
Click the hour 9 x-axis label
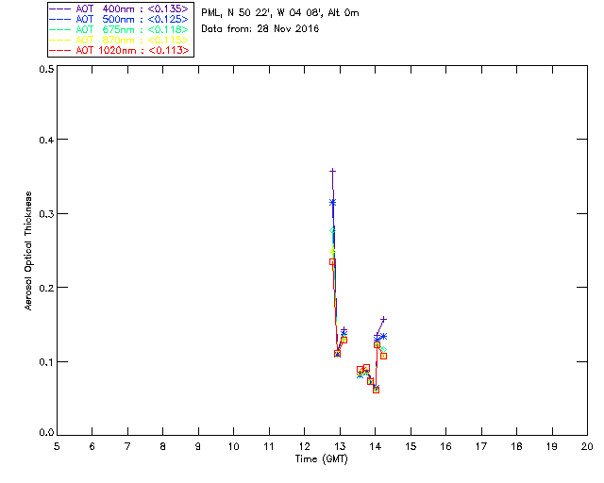point(198,446)
